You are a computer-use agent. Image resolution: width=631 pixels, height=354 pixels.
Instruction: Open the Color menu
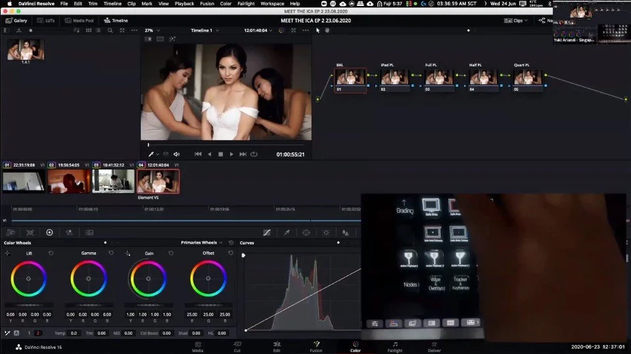[225, 4]
